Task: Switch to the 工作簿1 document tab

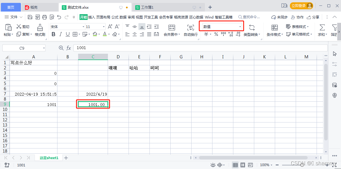Action: pos(147,7)
